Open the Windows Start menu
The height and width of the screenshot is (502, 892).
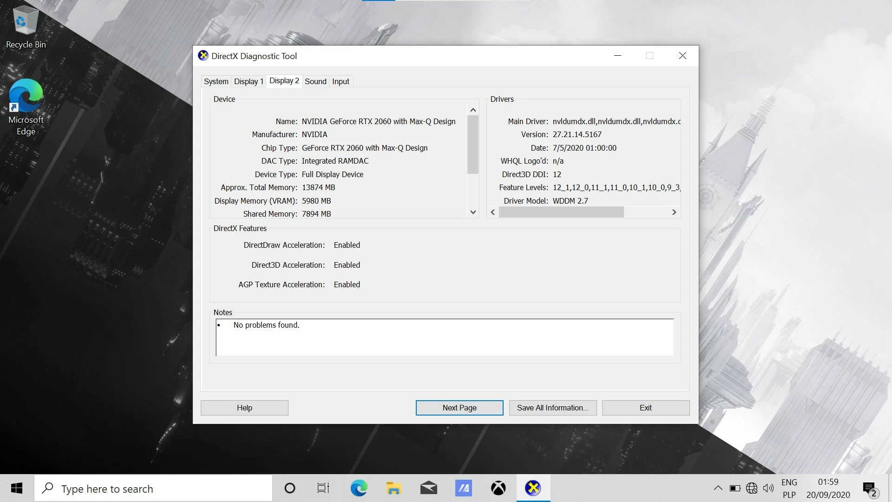click(x=17, y=488)
